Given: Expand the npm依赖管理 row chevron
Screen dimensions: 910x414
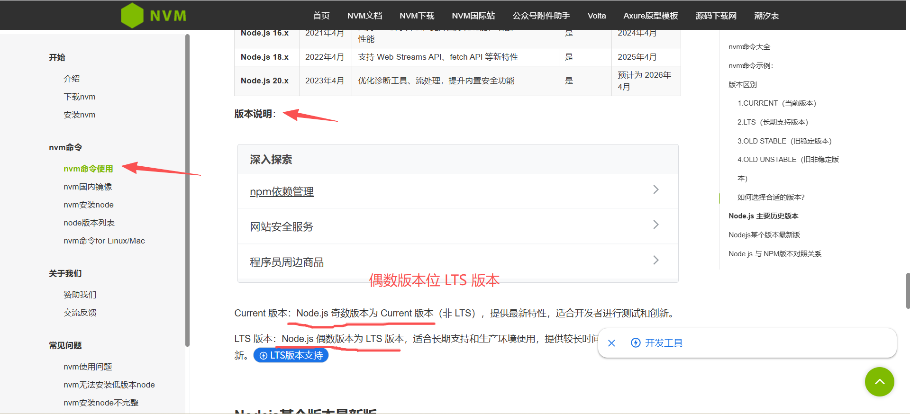Looking at the screenshot, I should 656,189.
